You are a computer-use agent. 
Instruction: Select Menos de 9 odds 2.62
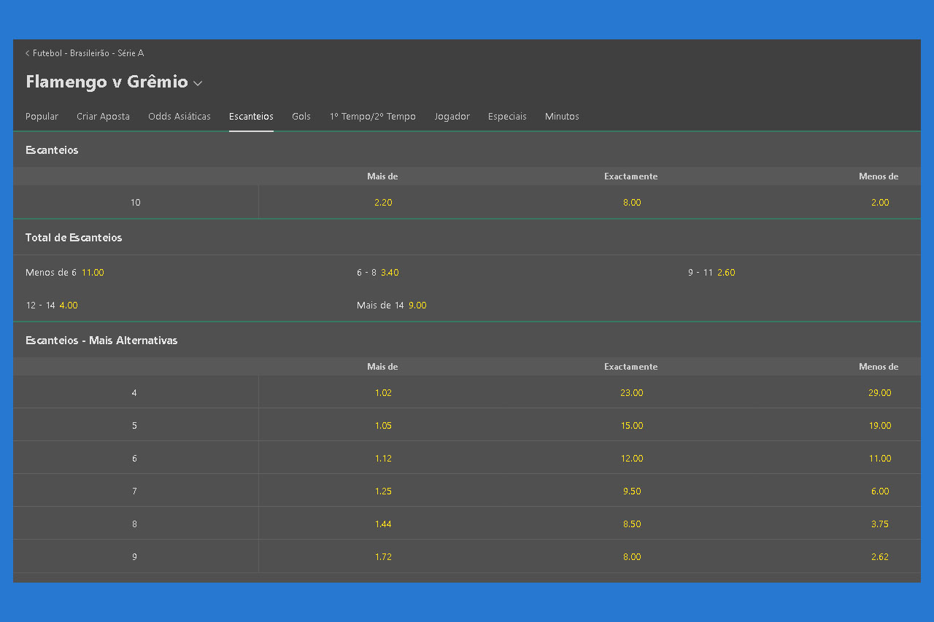click(880, 557)
